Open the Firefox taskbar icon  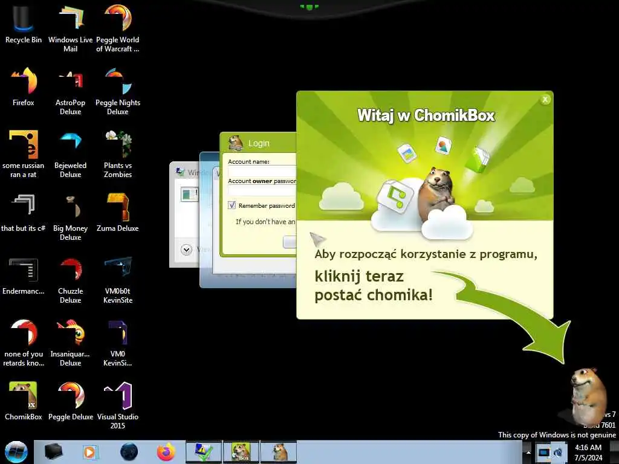pyautogui.click(x=166, y=452)
